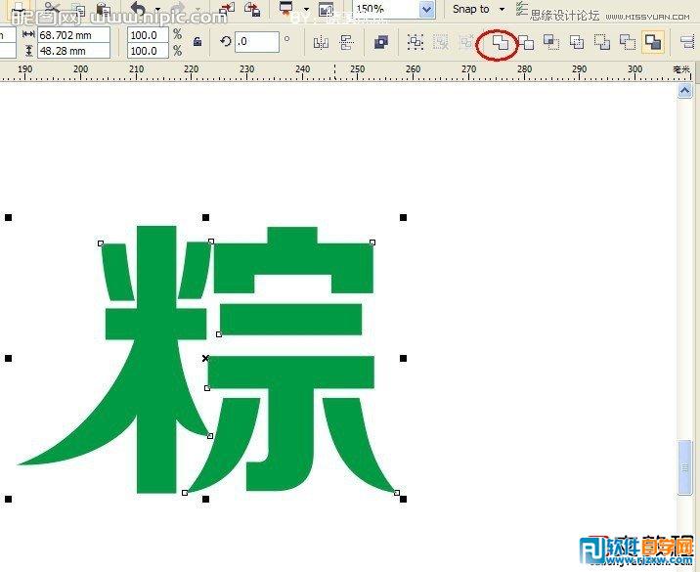Toggle the lock ratio padlock icon
This screenshot has width=700, height=572.
[197, 42]
